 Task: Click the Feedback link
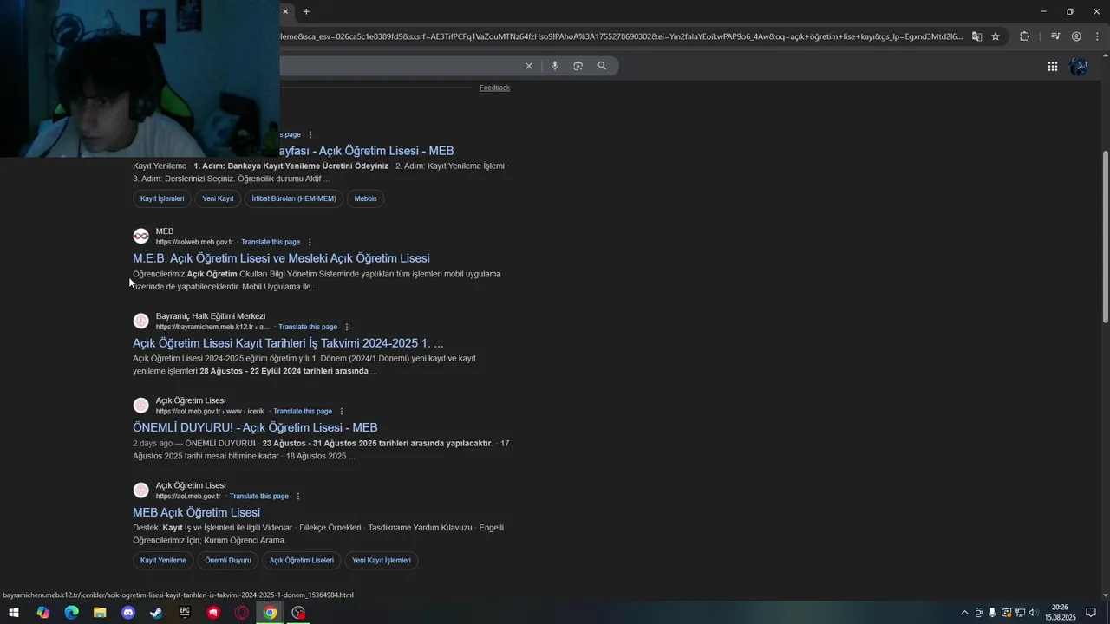pos(494,88)
